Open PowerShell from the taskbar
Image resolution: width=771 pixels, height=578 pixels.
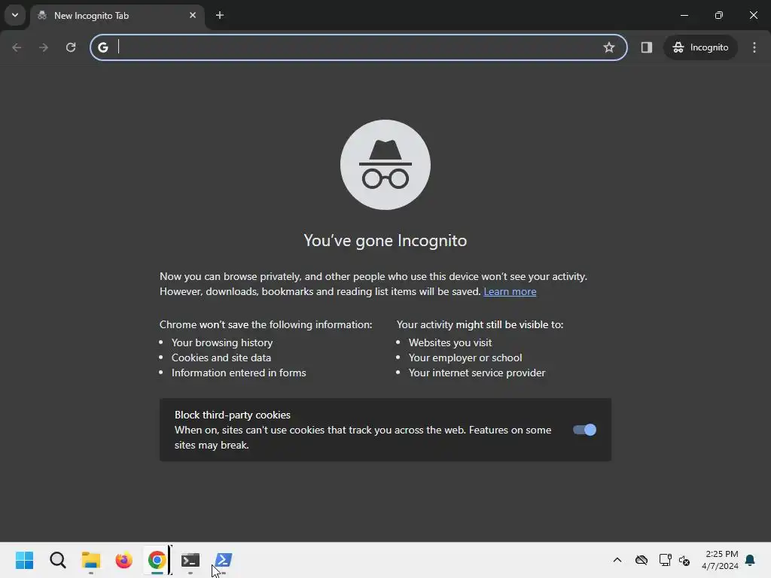click(223, 560)
